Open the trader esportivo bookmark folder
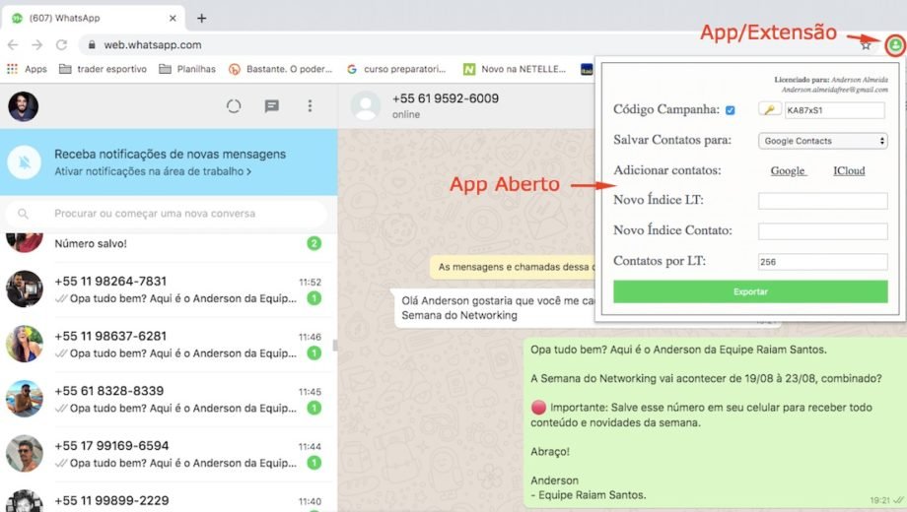This screenshot has height=512, width=907. (103, 69)
